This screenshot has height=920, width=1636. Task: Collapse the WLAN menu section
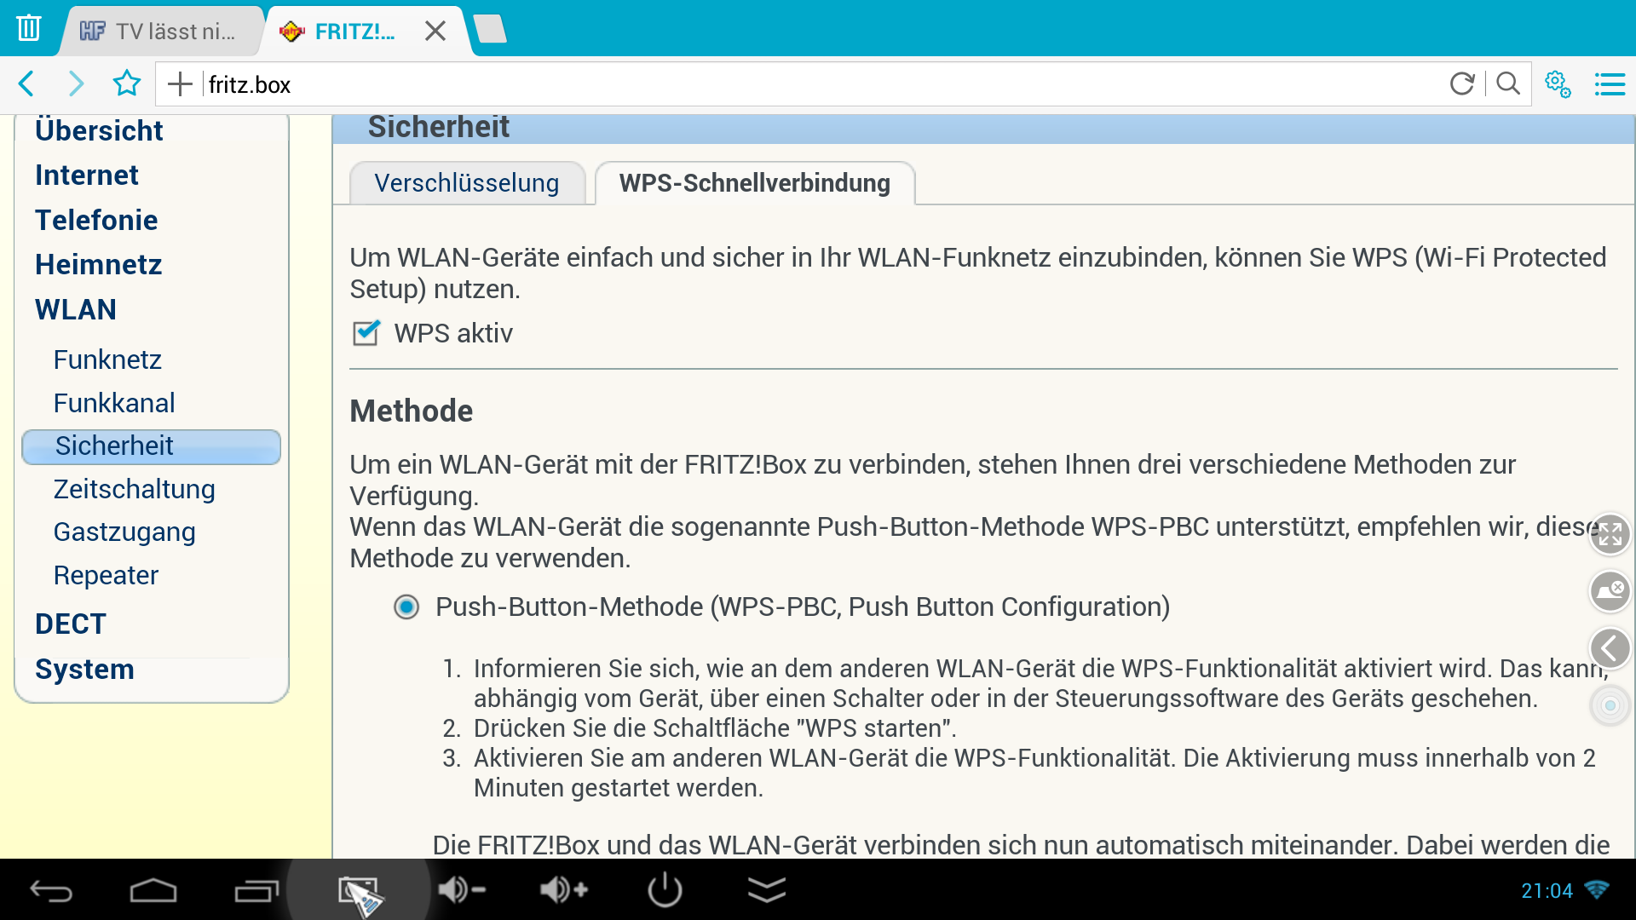[x=76, y=309]
